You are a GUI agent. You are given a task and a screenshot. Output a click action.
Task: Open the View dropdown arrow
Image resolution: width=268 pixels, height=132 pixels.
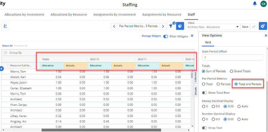point(237,27)
